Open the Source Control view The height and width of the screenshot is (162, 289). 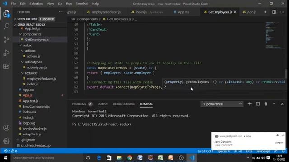(6, 40)
